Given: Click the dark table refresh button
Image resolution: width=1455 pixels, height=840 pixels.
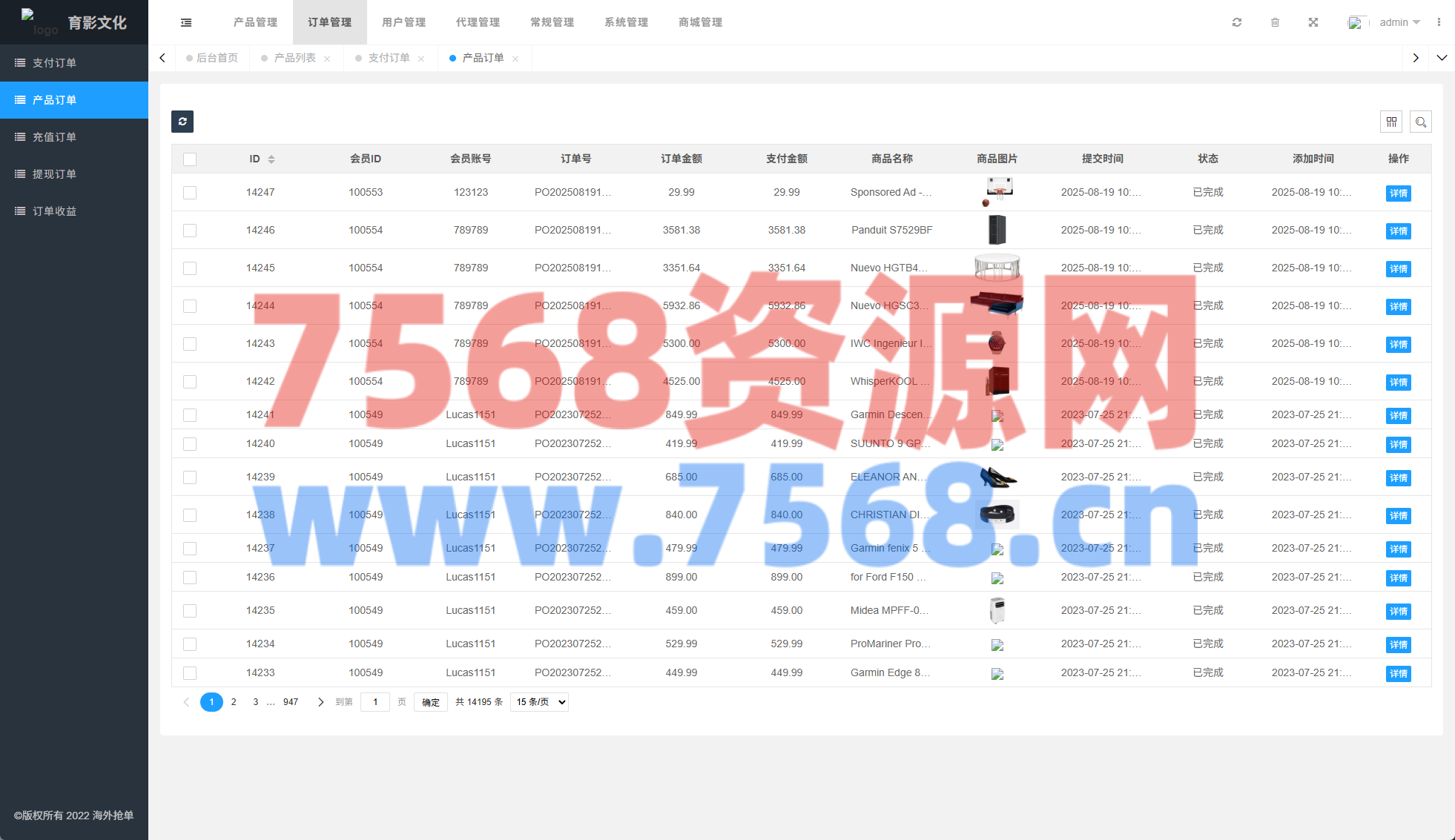Looking at the screenshot, I should click(182, 122).
